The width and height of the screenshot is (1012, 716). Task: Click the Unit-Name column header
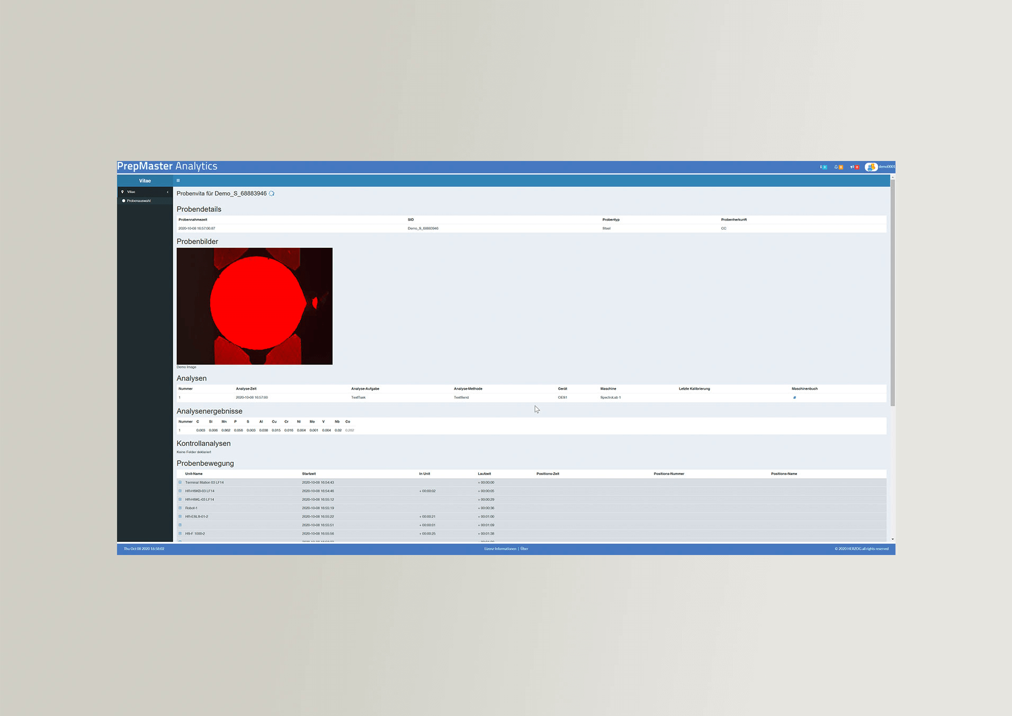click(194, 474)
